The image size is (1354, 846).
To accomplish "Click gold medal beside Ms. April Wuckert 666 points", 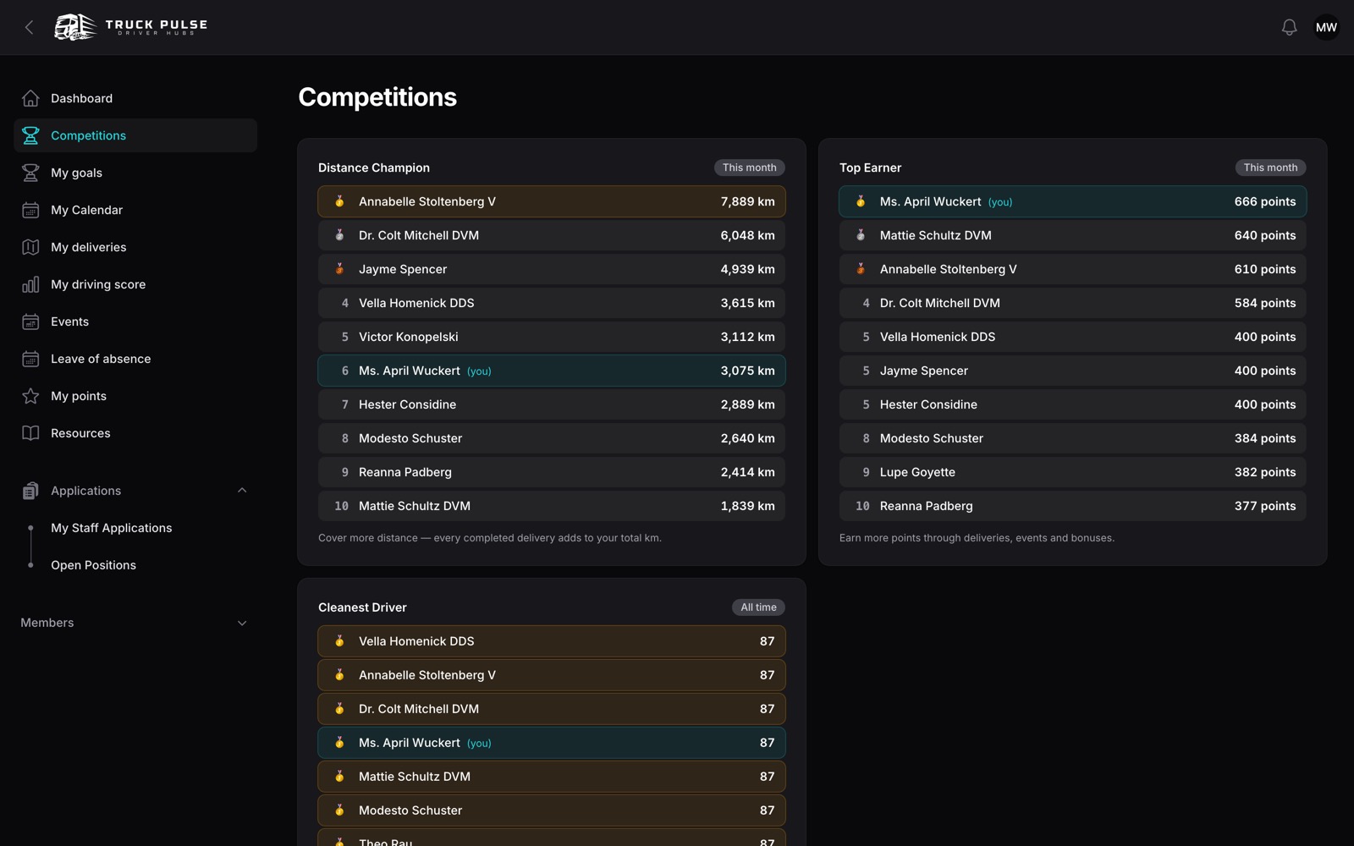I will tap(861, 201).
